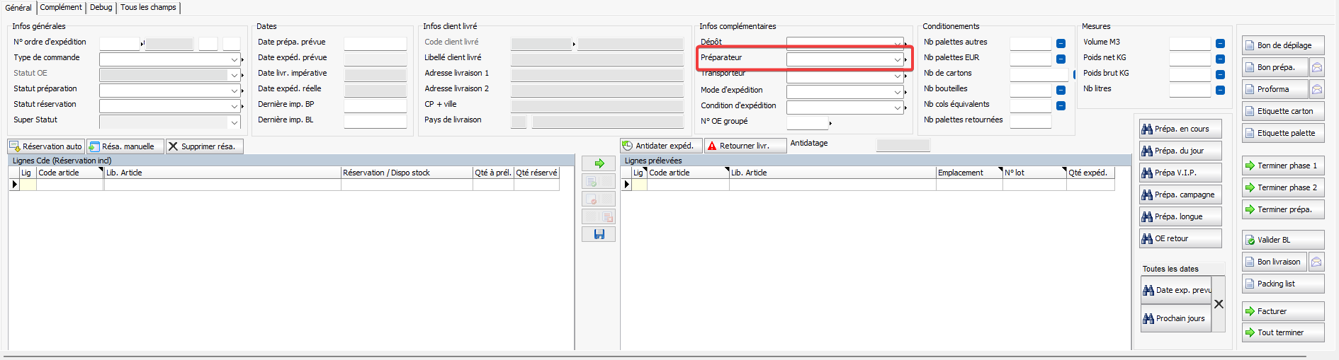This screenshot has height=360, width=1339.
Task: Click the blue minus icon for Nb bouteilles
Action: coord(1061,91)
